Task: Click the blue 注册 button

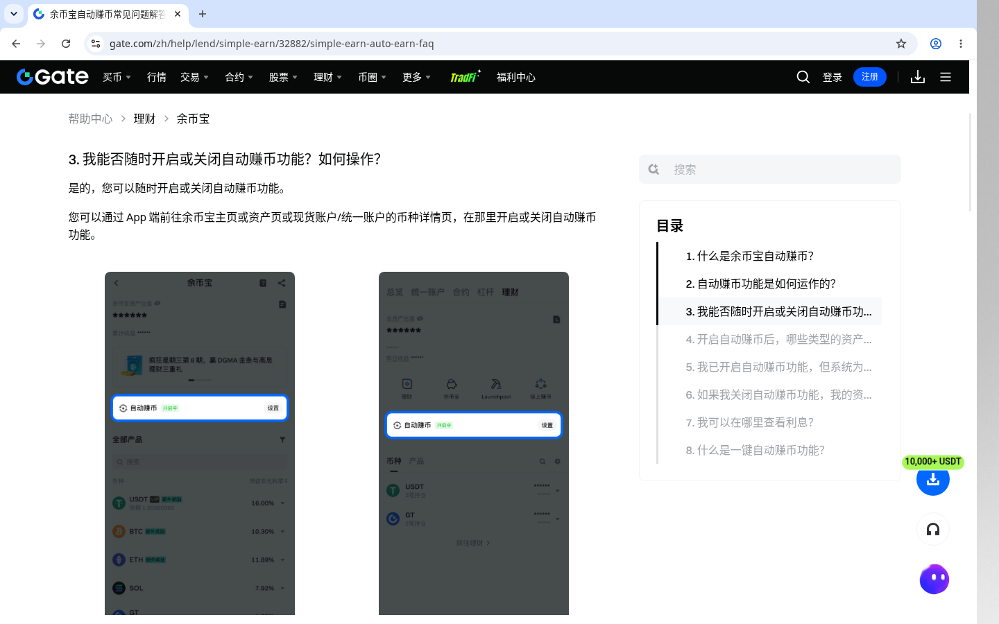Action: click(870, 77)
